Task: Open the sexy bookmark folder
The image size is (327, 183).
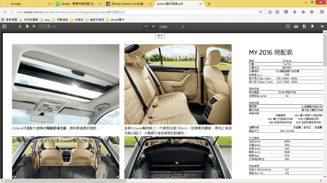Action: point(45,19)
